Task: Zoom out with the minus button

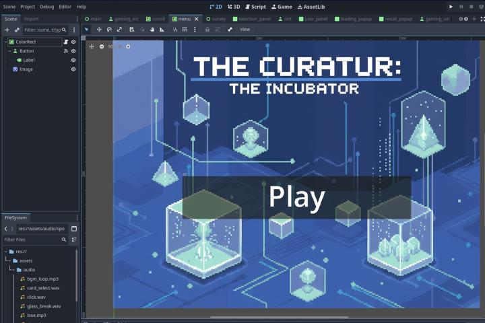Action: pyautogui.click(x=102, y=46)
